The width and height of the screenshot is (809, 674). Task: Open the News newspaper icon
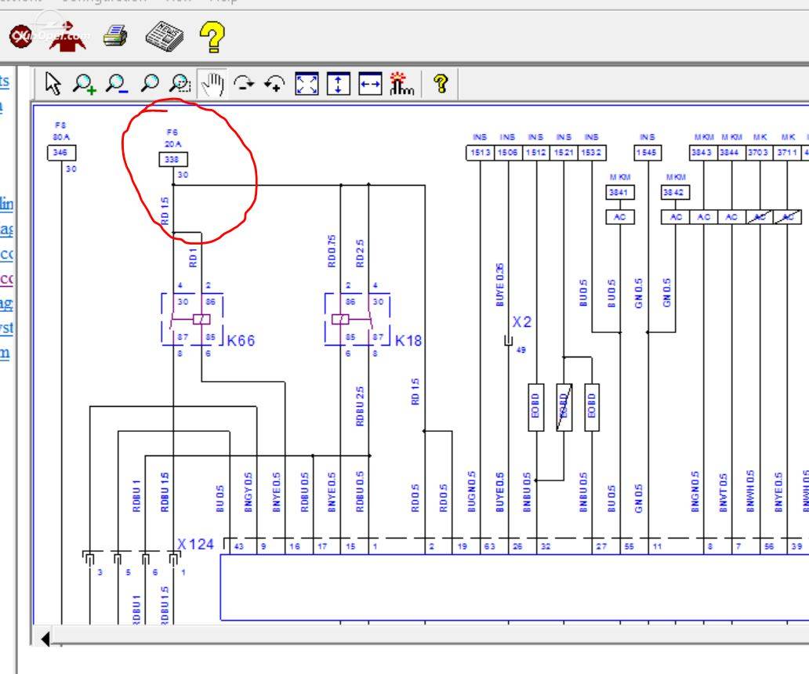click(x=165, y=36)
